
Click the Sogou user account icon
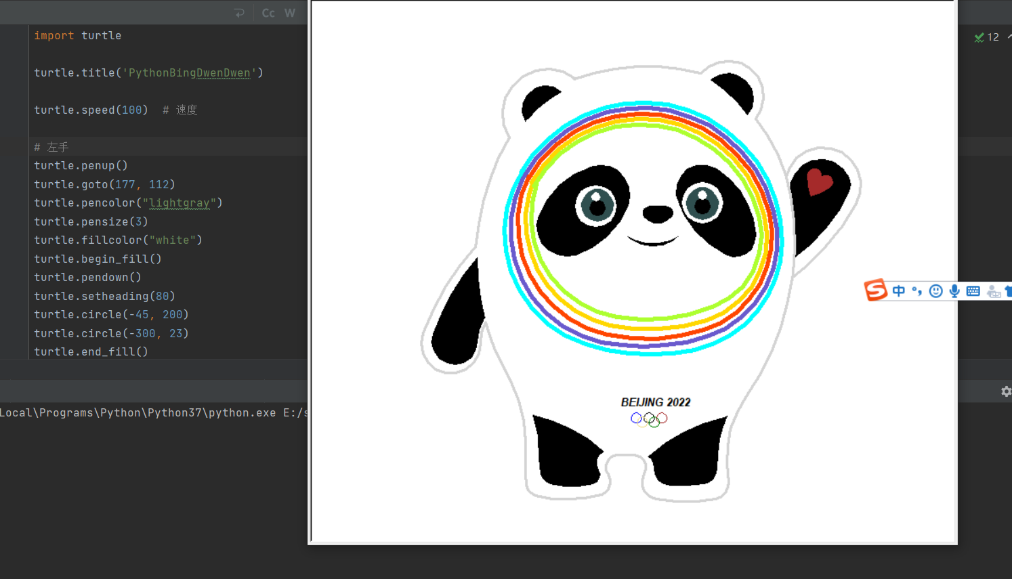(x=994, y=292)
